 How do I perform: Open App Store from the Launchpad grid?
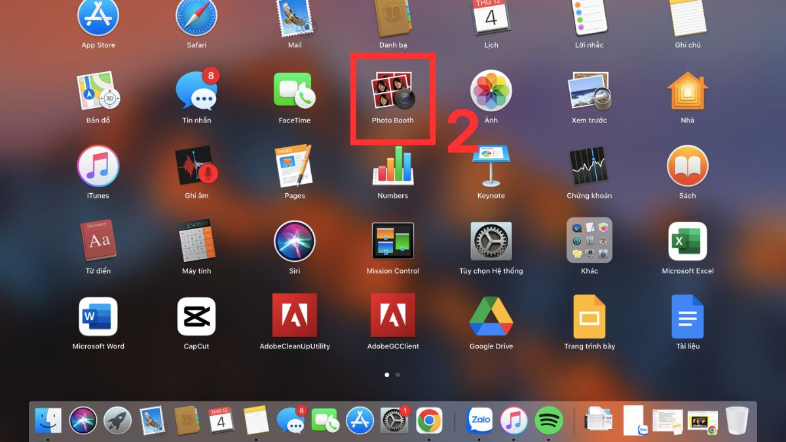click(x=98, y=16)
